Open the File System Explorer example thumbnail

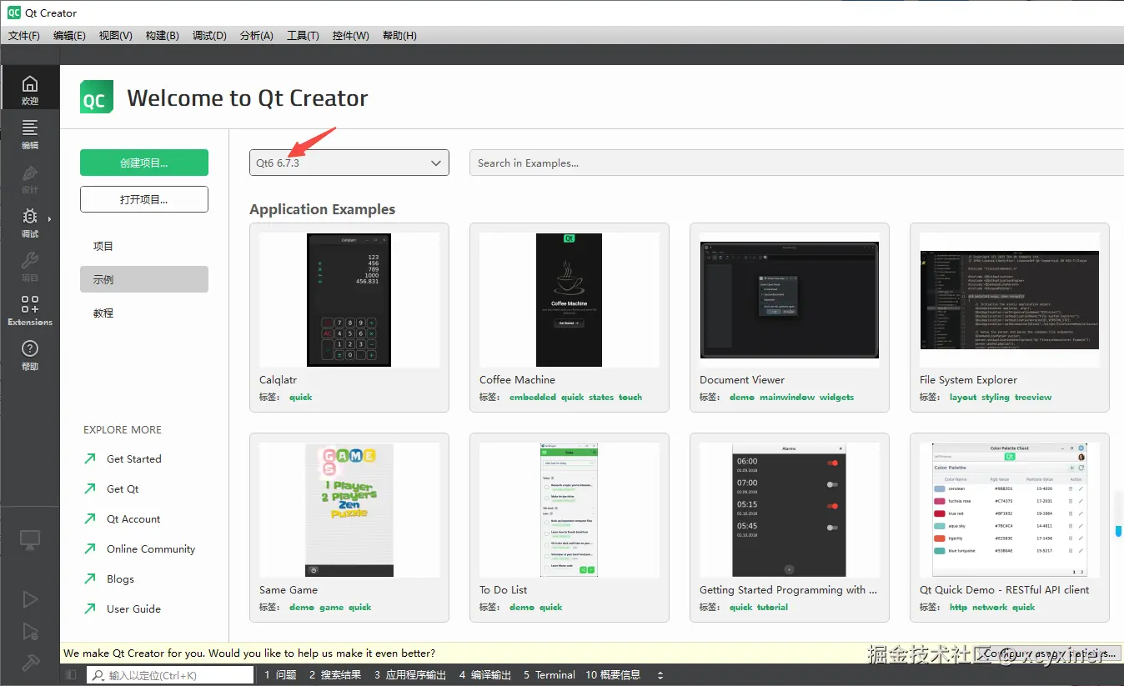click(x=1010, y=300)
